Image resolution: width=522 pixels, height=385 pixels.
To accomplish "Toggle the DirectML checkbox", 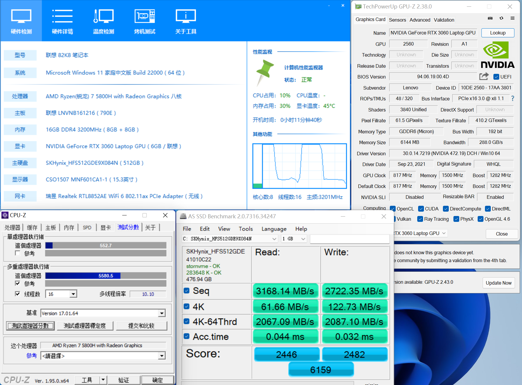I will (488, 209).
